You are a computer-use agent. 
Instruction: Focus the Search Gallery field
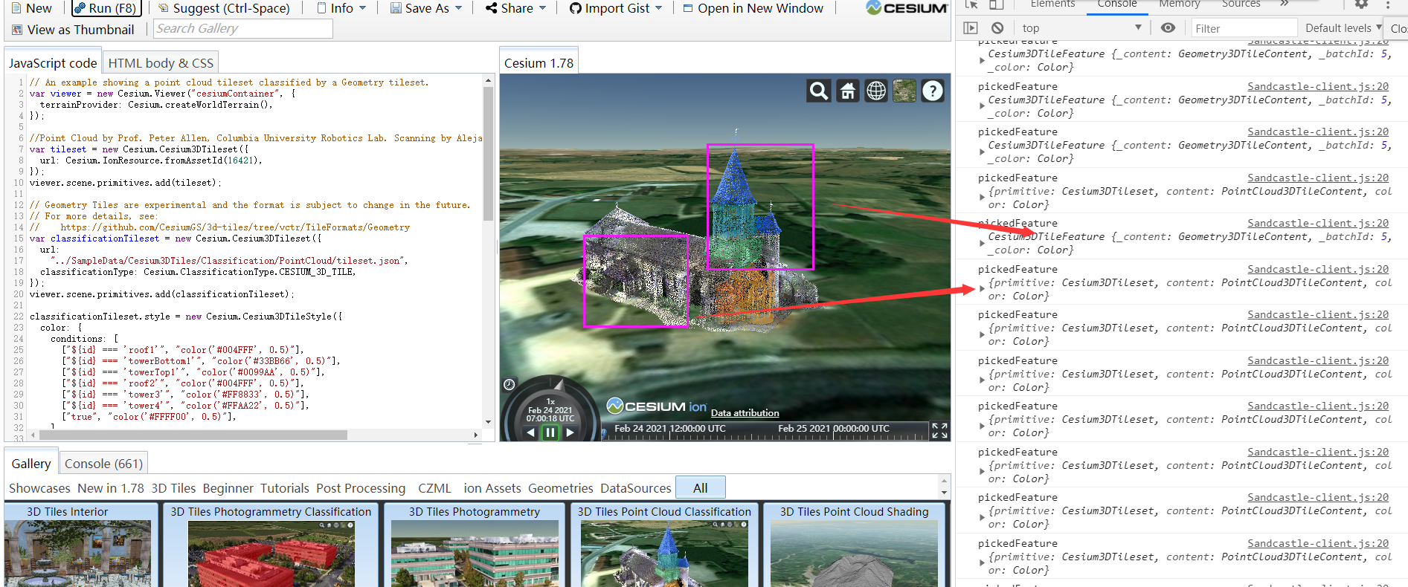243,28
